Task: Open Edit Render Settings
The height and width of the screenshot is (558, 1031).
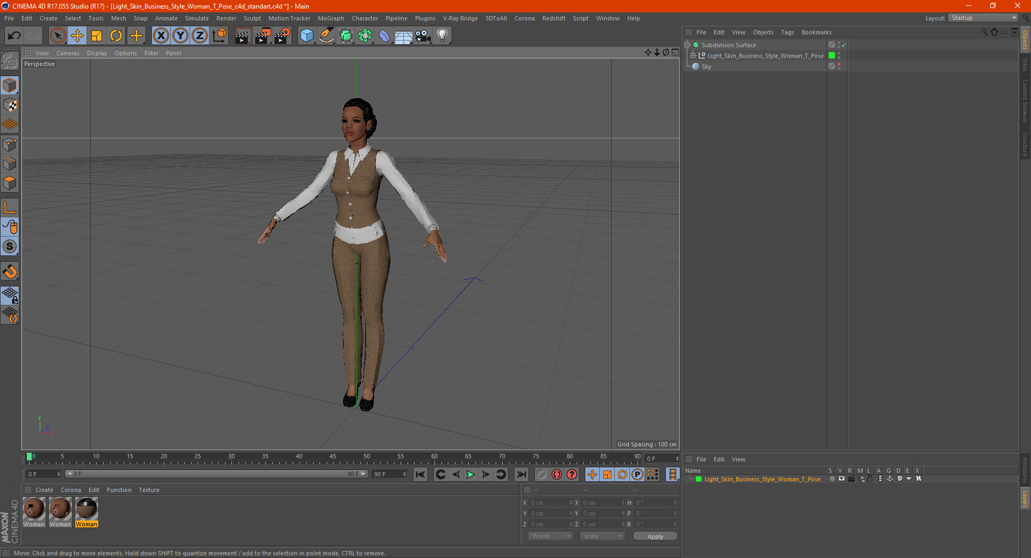Action: click(282, 36)
